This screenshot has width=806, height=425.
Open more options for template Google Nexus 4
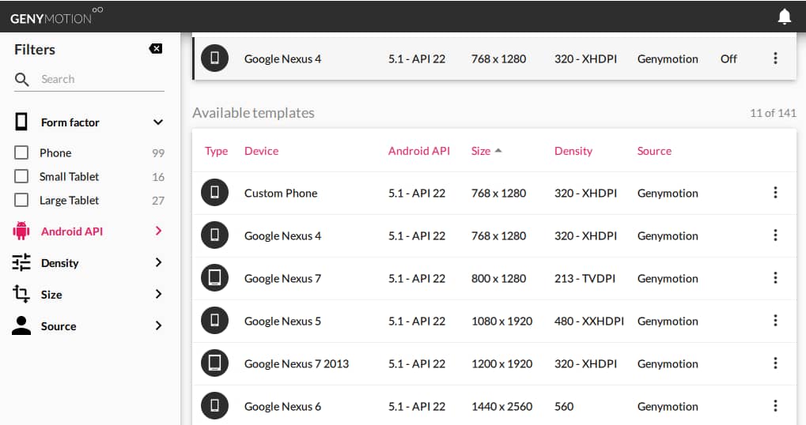(x=775, y=235)
